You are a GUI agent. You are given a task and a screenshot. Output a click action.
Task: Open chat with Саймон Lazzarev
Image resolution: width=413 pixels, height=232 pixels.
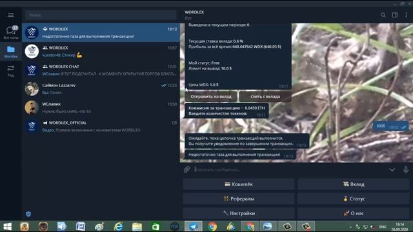click(x=101, y=89)
